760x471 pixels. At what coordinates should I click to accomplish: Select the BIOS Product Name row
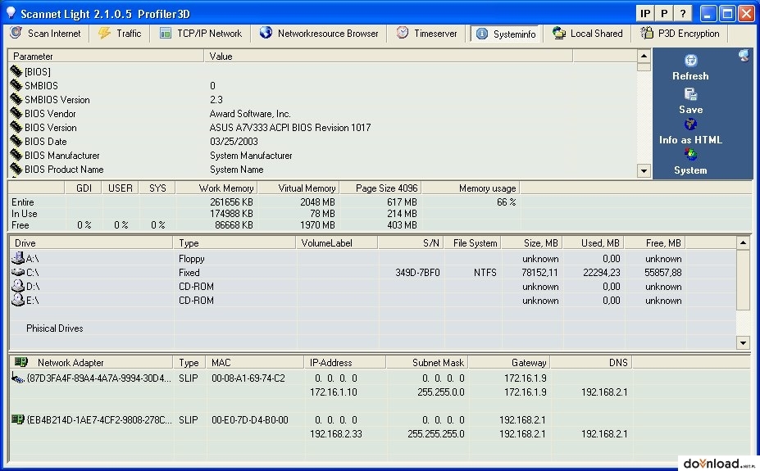[x=322, y=170]
